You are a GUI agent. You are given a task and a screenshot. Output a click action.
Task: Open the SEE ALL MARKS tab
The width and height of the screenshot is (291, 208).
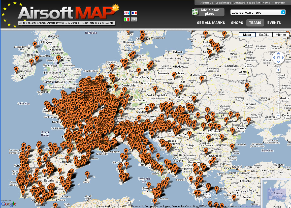211,23
